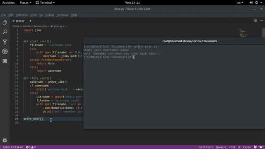Split the editor to the right
265x149 pixels.
point(255,21)
